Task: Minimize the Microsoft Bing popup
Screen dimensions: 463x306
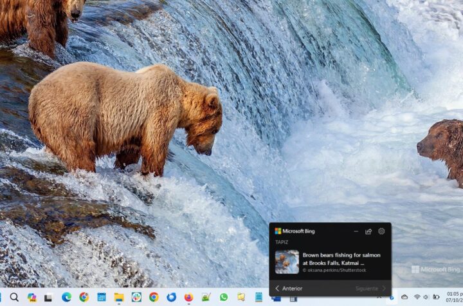Action: coord(356,231)
